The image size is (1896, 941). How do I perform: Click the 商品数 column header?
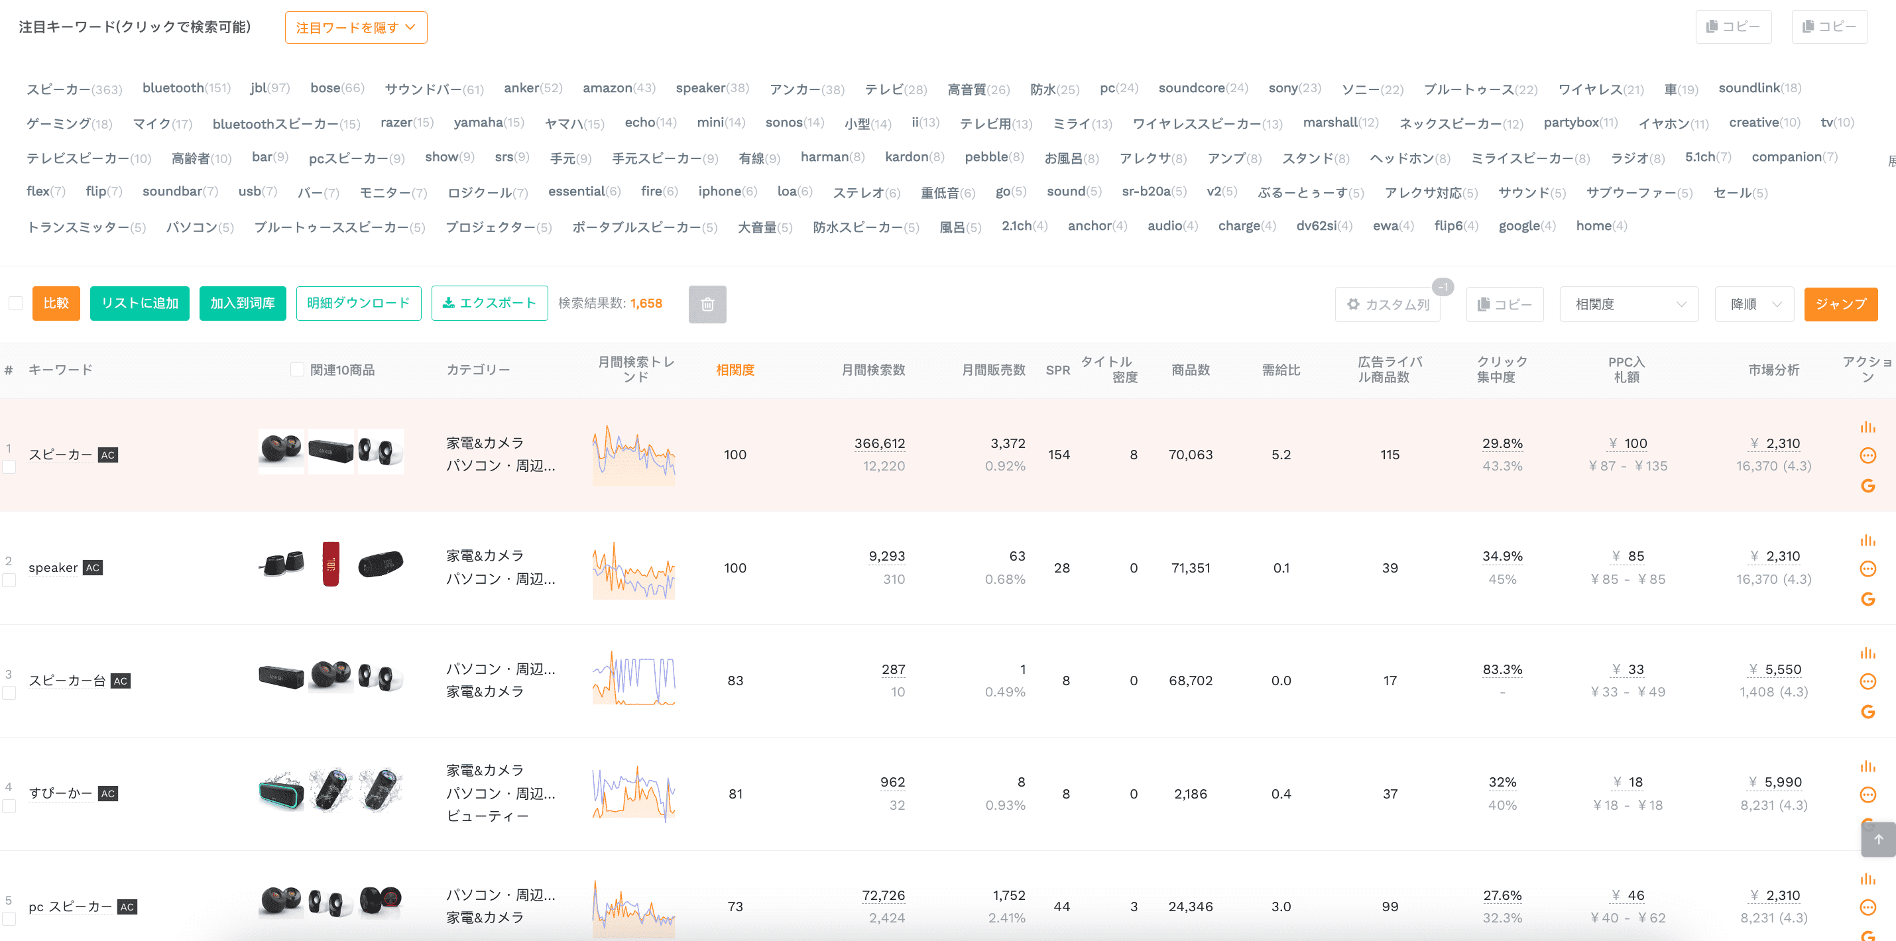click(1190, 369)
